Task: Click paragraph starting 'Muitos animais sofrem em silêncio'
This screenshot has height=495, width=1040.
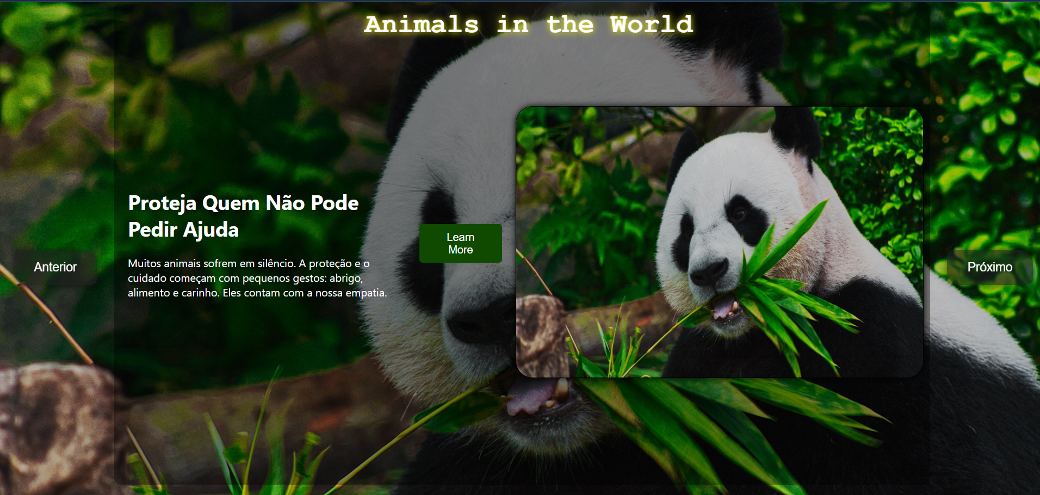Action: coord(257,278)
